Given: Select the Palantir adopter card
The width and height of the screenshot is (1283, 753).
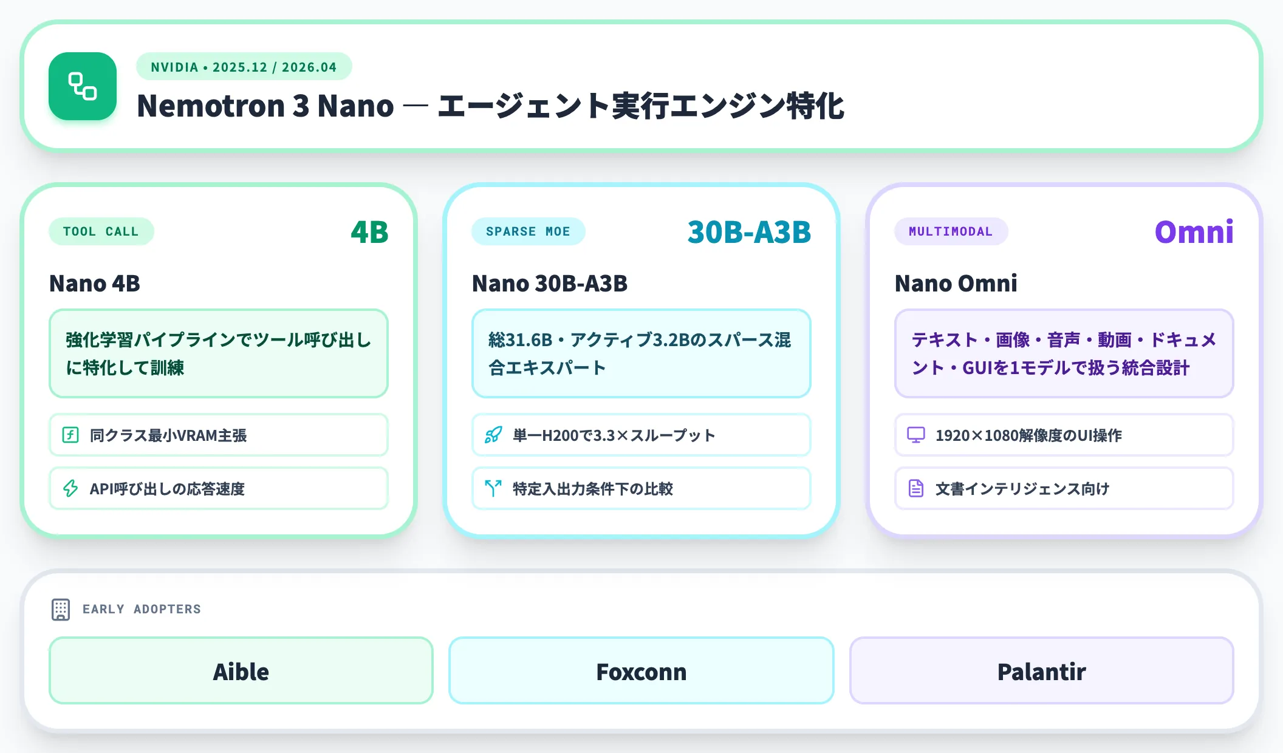Looking at the screenshot, I should point(1042,670).
